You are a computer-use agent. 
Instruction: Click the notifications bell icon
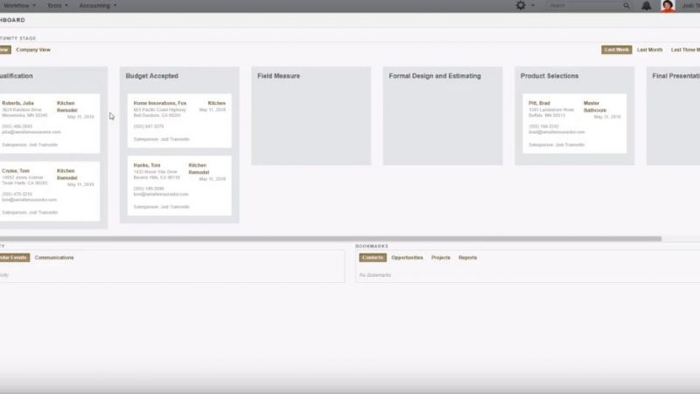coord(646,5)
